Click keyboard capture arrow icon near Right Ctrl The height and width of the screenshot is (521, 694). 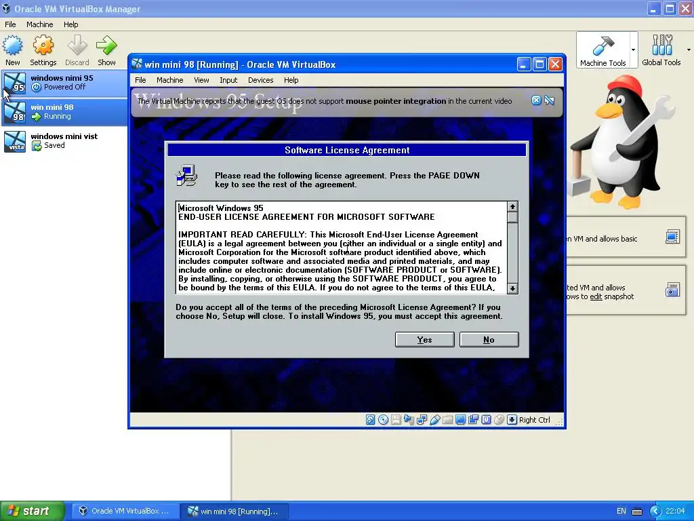[512, 419]
